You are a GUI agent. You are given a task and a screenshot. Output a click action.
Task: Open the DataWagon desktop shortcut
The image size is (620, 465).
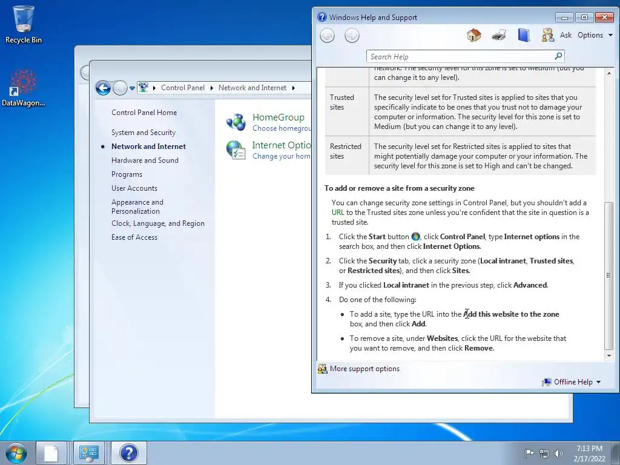(x=24, y=88)
